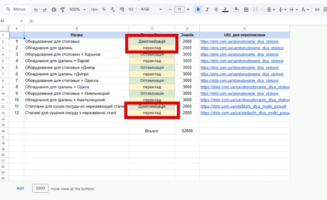The width and height of the screenshot is (327, 200).
Task: Select column E header
Action: coord(244,29)
